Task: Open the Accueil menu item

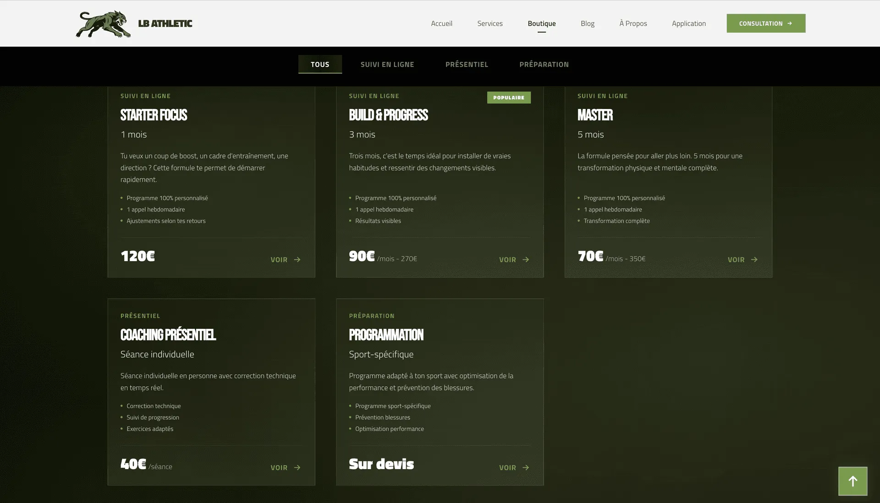Action: 441,23
